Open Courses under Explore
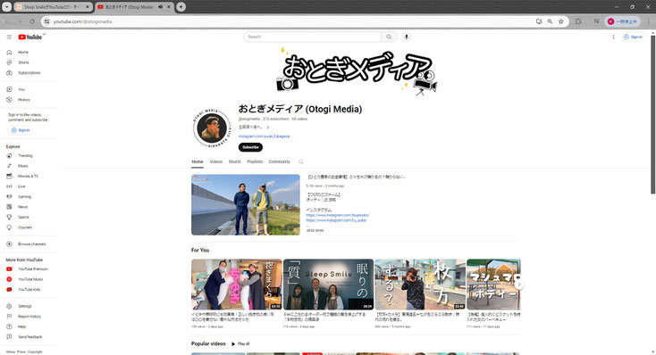 25,227
